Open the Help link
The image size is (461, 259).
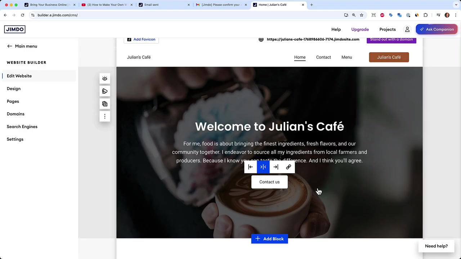tap(336, 29)
